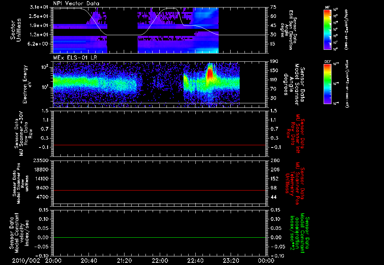Image resolution: width=384 pixels, height=265 pixels.
Task: Click the '44' telemetry tick label
Action: click(x=273, y=197)
